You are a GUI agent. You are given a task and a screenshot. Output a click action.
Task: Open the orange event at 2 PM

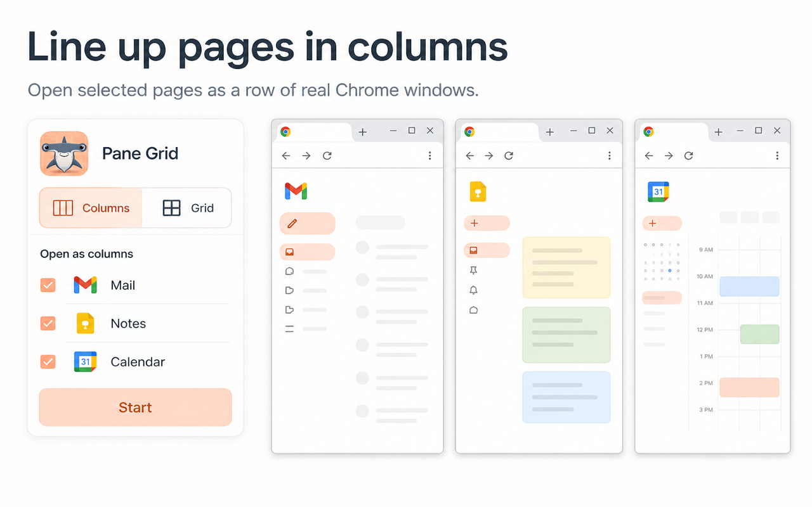[749, 387]
